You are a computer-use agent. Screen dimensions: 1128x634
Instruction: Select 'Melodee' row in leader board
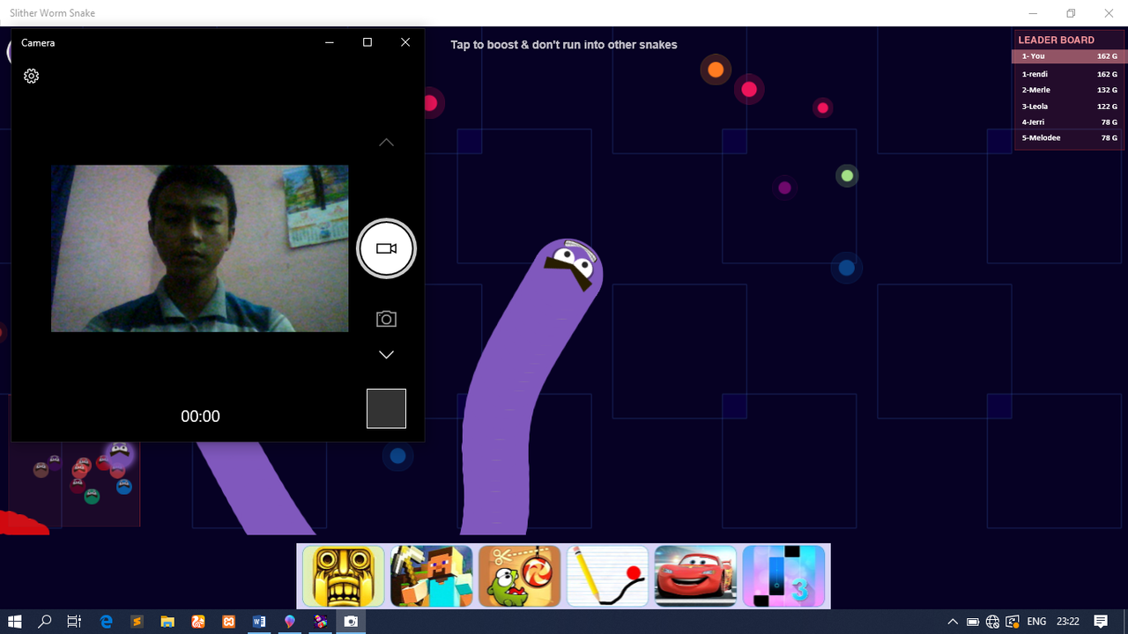[1069, 138]
